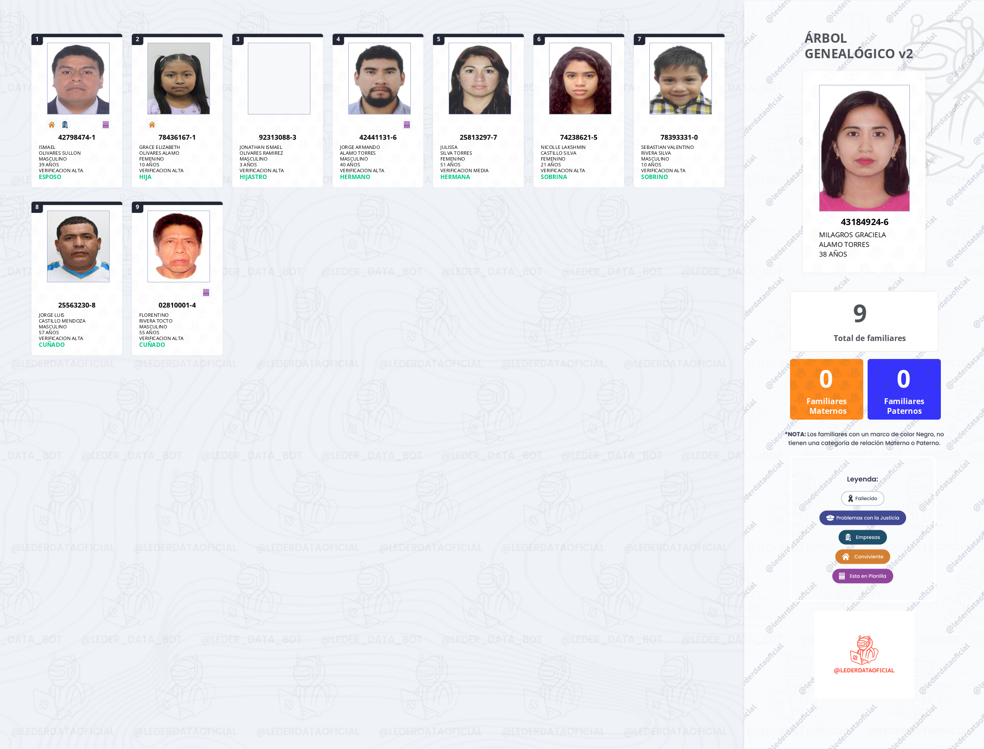
Task: Click the Total de familiares count box
Action: (x=864, y=321)
